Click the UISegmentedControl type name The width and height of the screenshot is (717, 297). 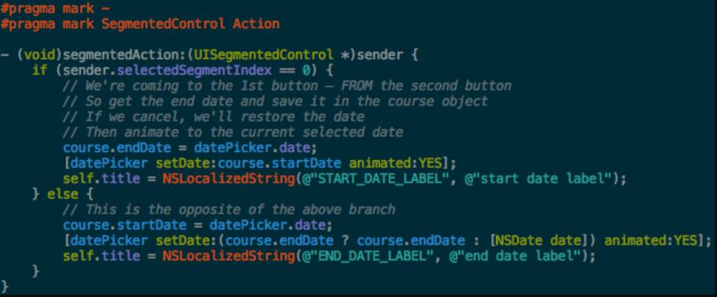click(x=264, y=56)
